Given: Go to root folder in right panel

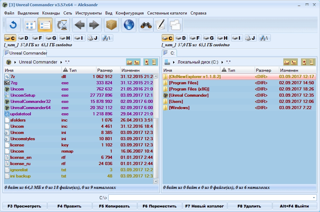Looking at the screenshot, I should (286, 62).
